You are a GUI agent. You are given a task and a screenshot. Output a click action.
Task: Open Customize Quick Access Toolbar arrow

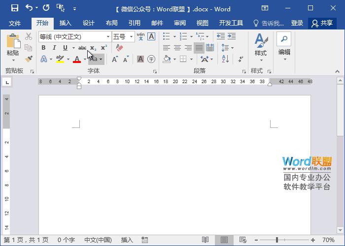[74, 9]
